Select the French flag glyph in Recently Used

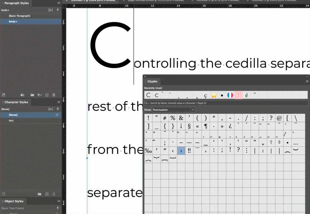(x=230, y=95)
